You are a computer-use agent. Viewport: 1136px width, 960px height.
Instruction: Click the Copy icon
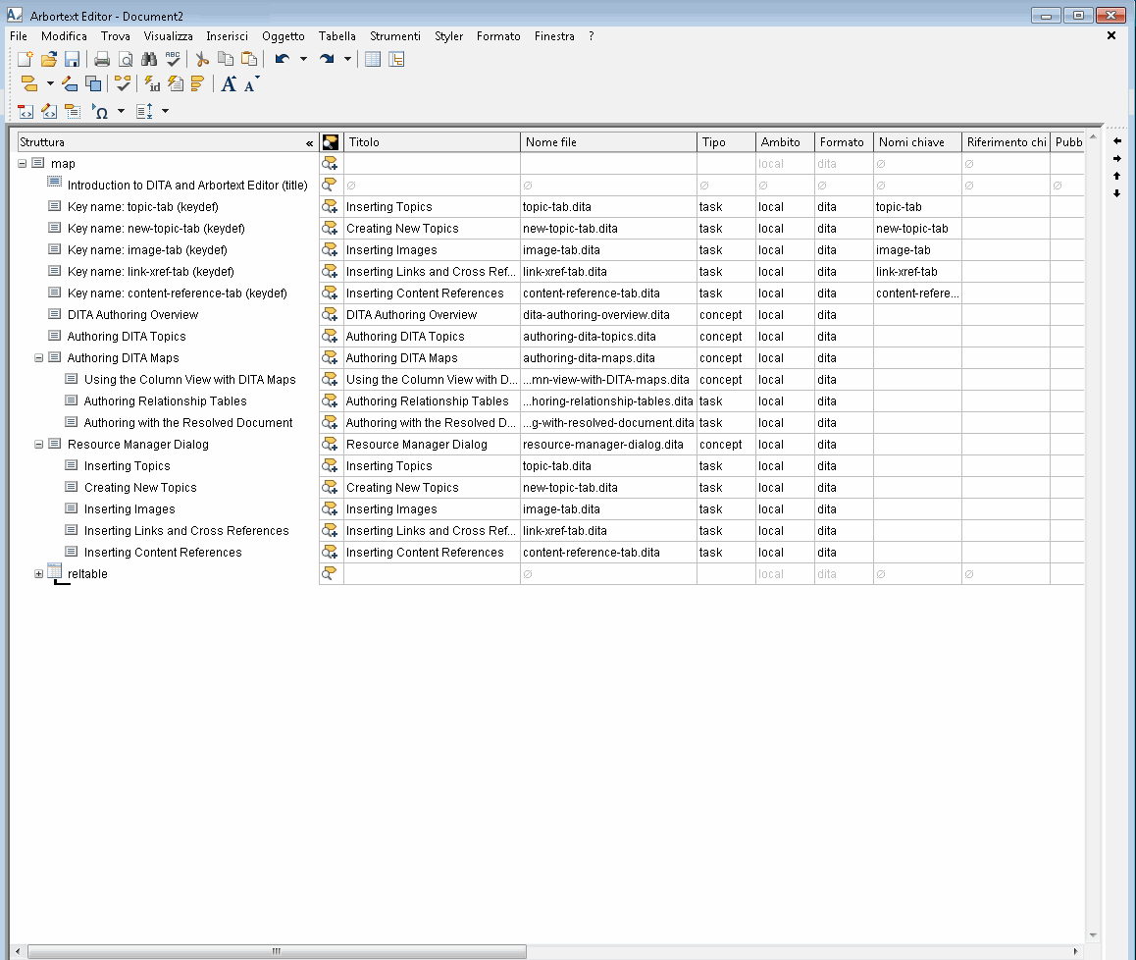226,60
